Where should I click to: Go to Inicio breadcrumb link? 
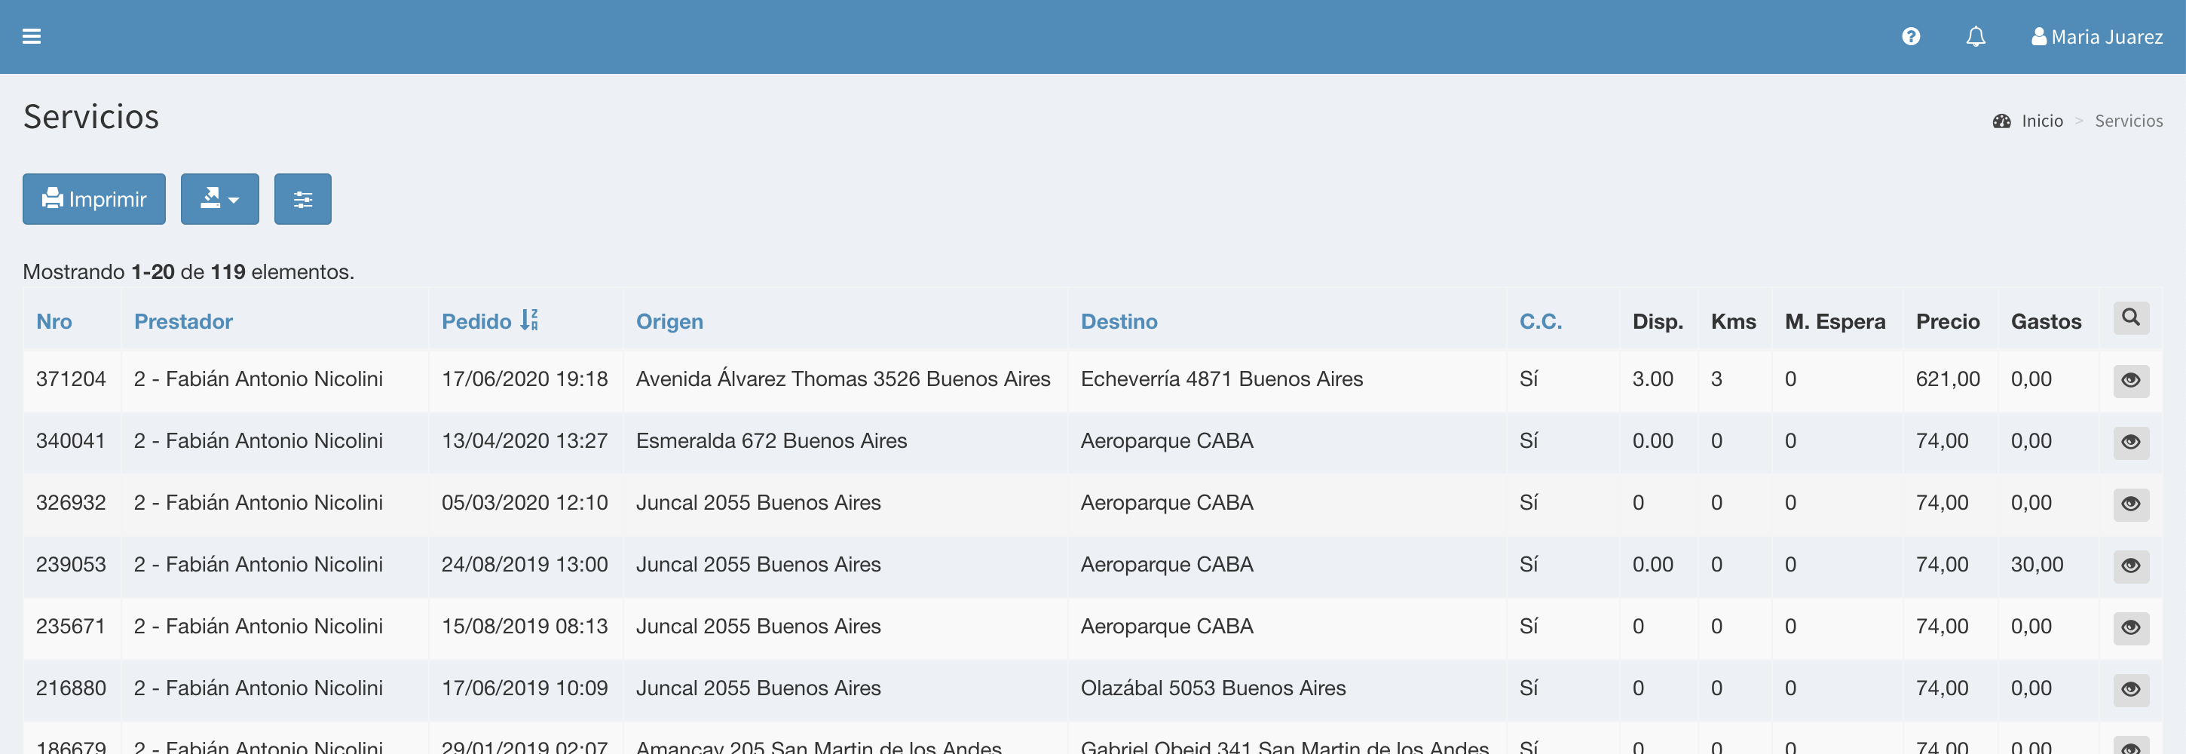coord(2042,121)
